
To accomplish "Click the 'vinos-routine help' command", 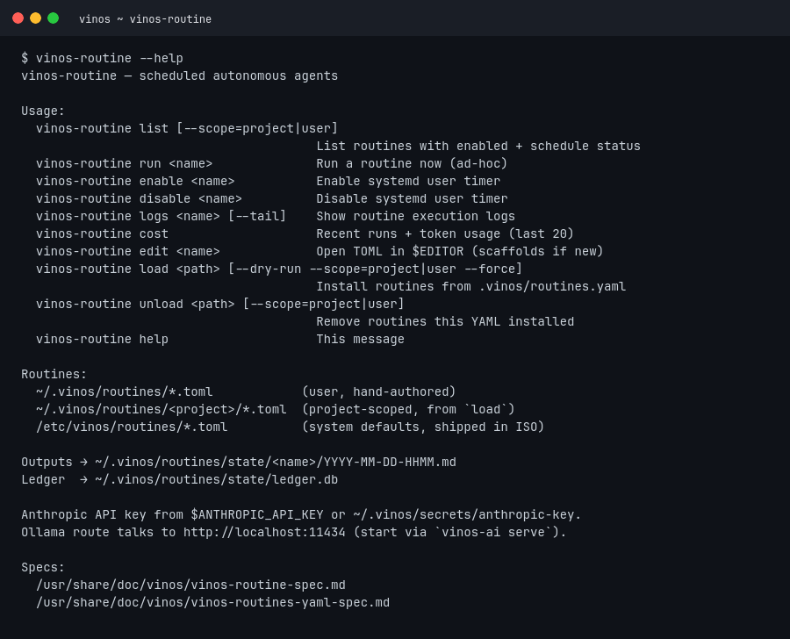I will (x=102, y=339).
